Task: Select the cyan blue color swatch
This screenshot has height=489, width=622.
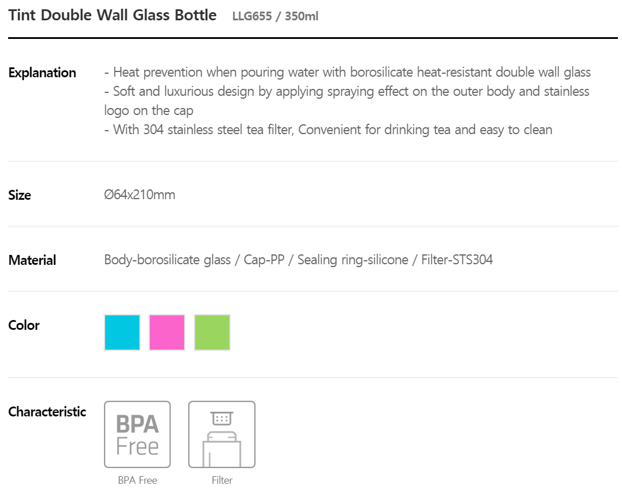Action: point(123,332)
